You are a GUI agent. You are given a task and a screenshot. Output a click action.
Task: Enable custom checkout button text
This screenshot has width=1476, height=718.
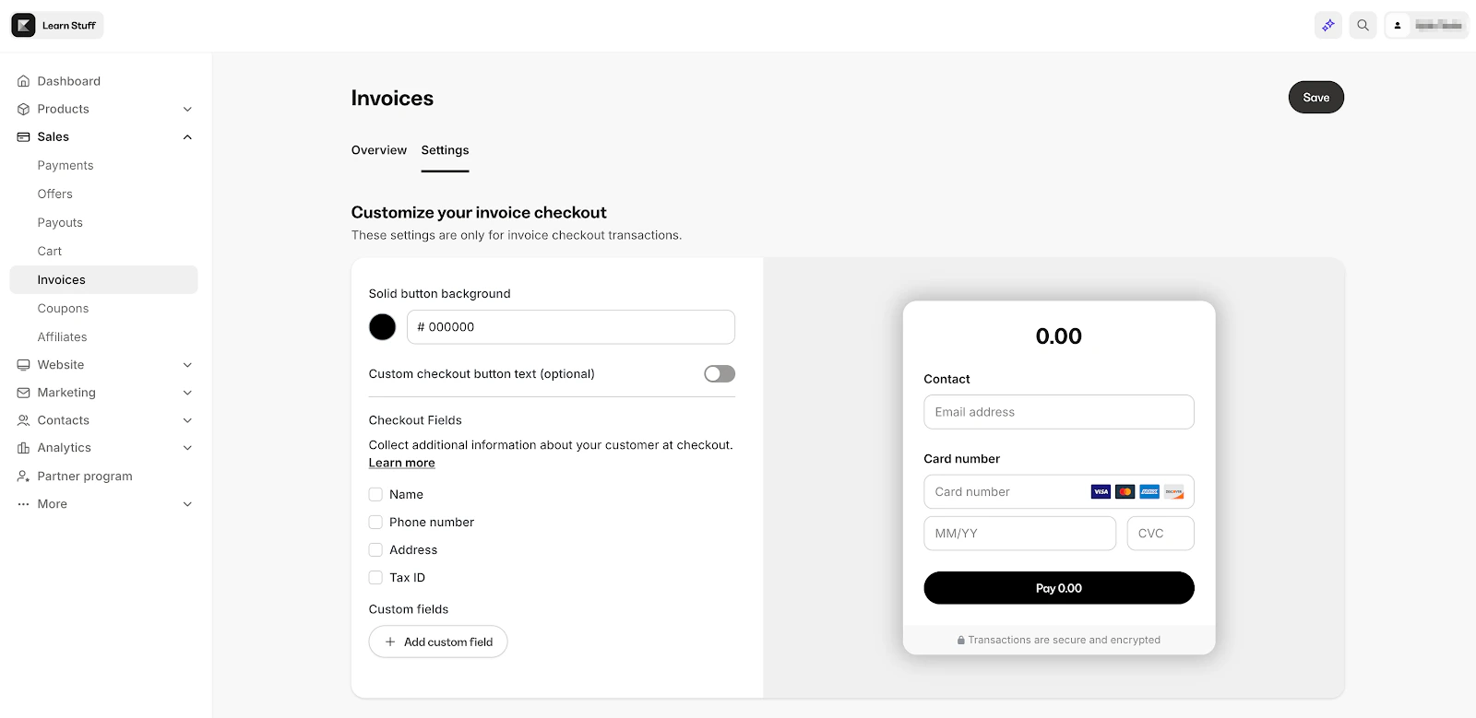tap(719, 373)
